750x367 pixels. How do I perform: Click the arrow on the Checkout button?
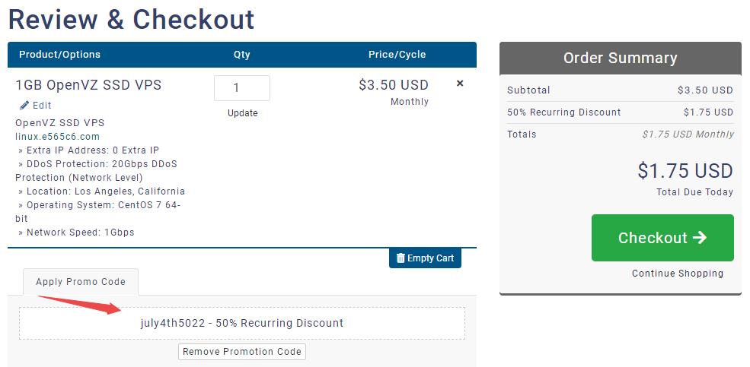click(x=701, y=238)
